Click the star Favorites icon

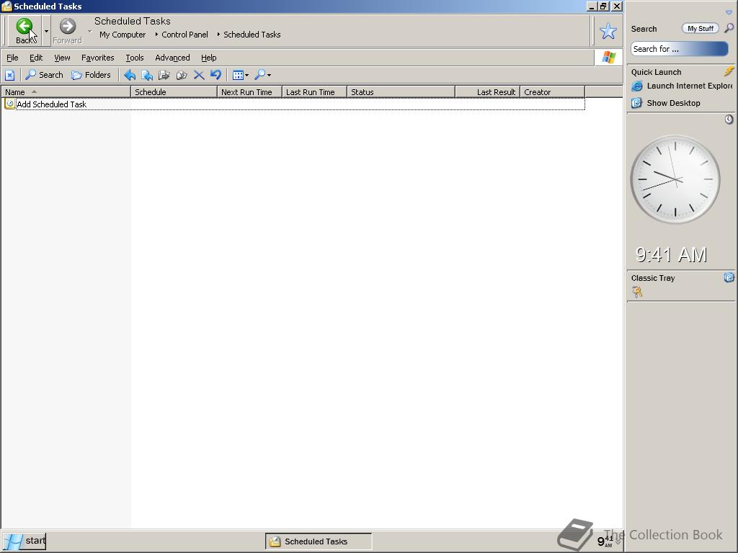pos(608,31)
